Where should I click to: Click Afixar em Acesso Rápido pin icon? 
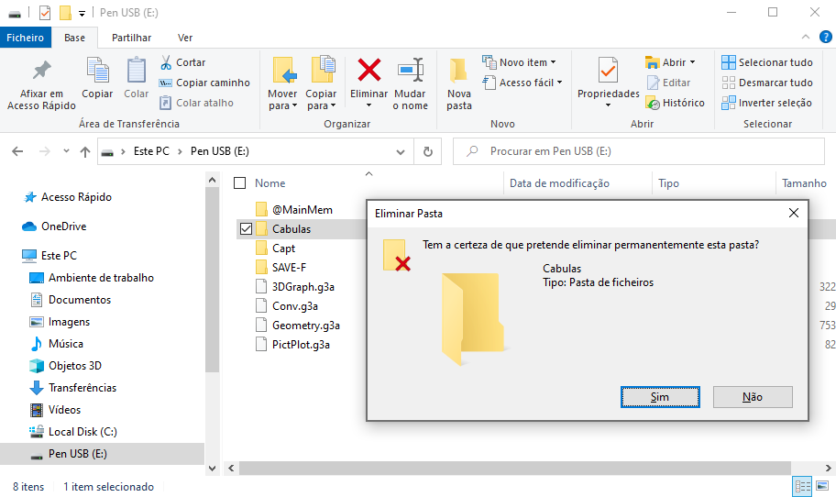[x=41, y=72]
